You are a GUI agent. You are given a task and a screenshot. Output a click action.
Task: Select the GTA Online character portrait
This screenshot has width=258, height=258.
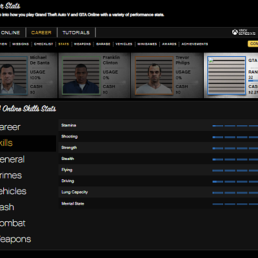[226, 75]
